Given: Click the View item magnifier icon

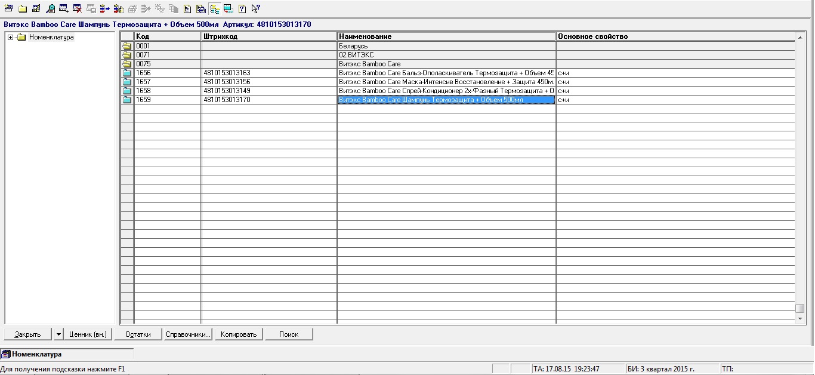Looking at the screenshot, I should (x=50, y=9).
